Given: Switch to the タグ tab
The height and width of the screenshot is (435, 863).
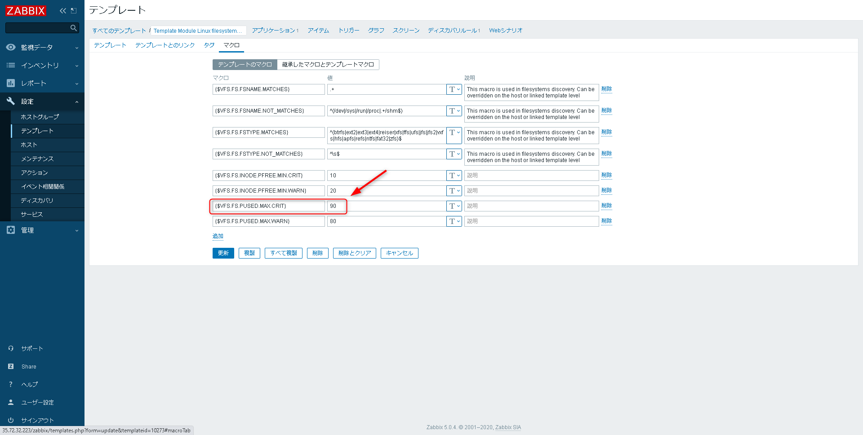Looking at the screenshot, I should coord(209,45).
